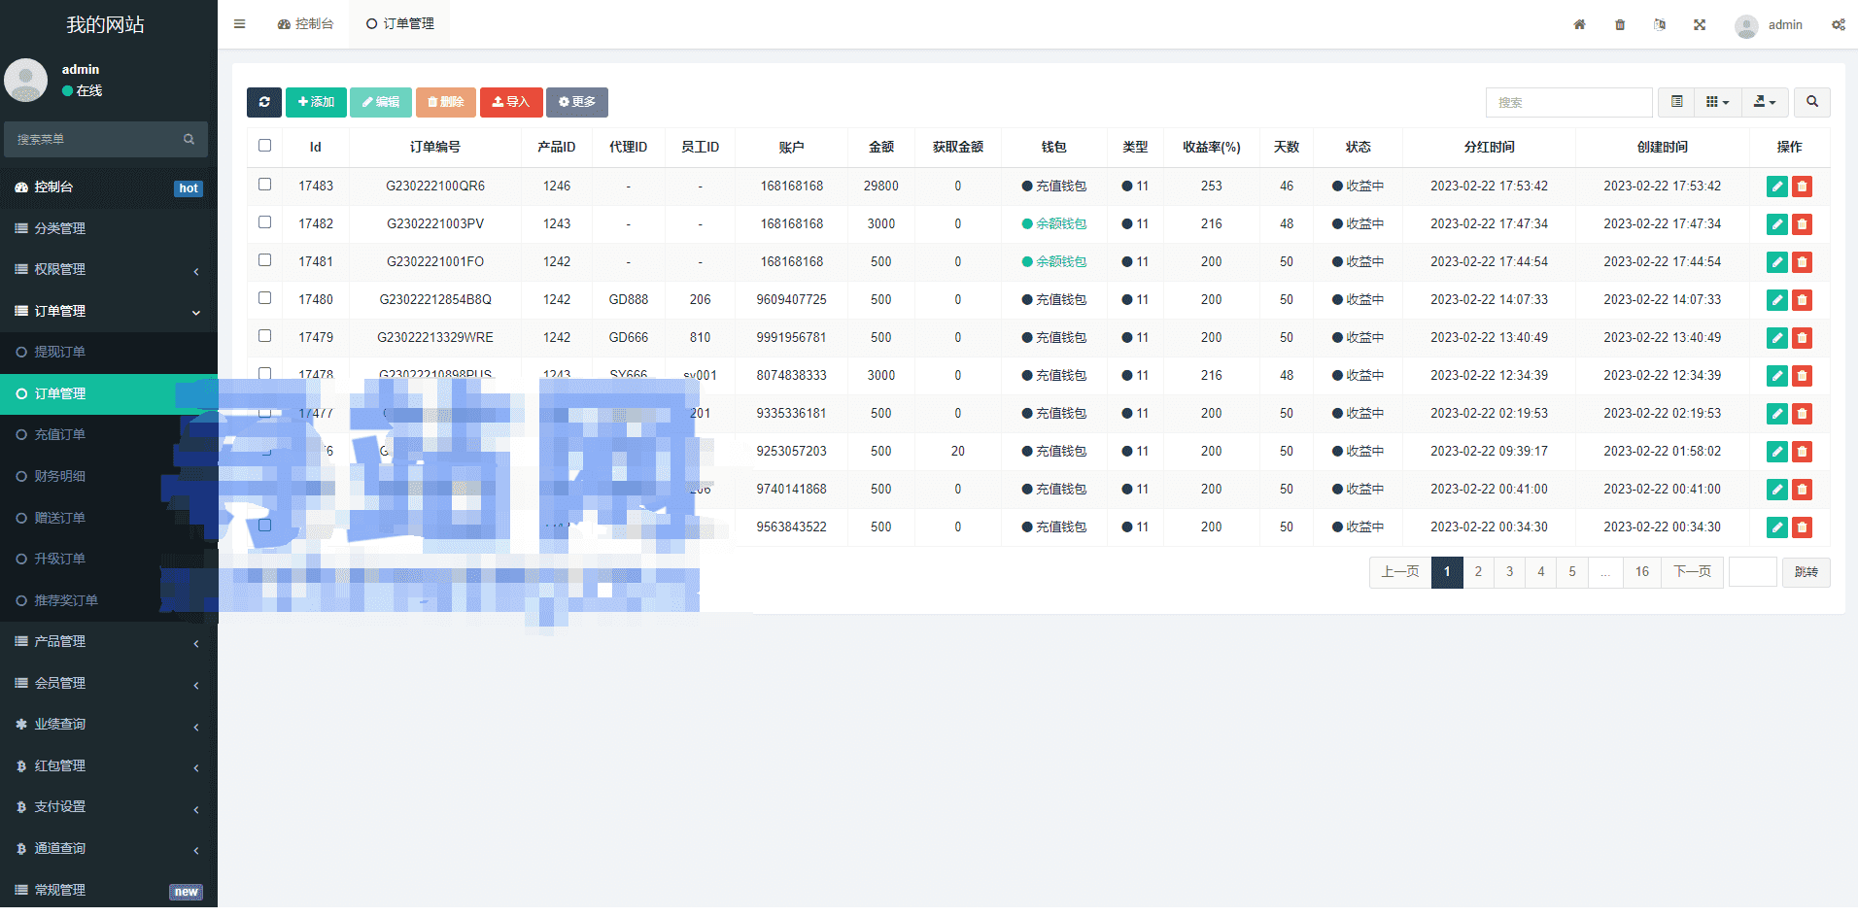Open the export data dropdown
Screen dimensions: 1858x917
point(1764,102)
